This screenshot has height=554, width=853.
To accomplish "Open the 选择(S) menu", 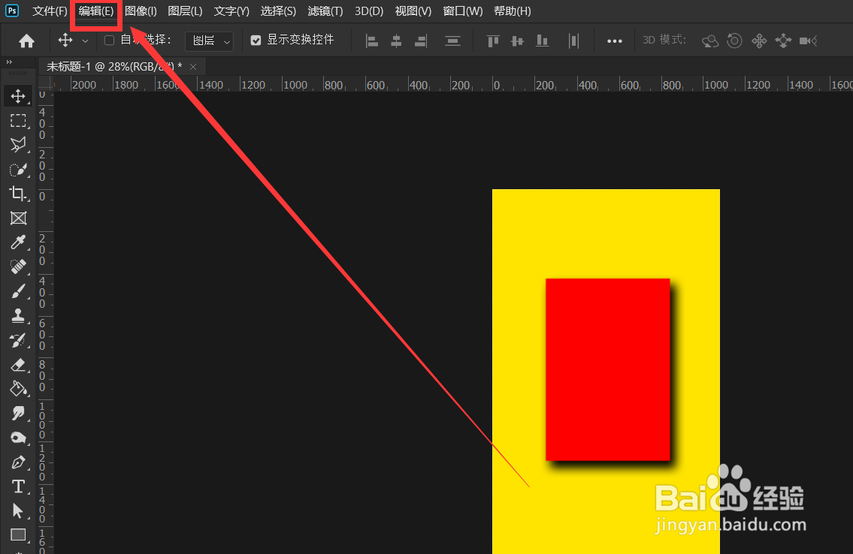I will click(278, 11).
